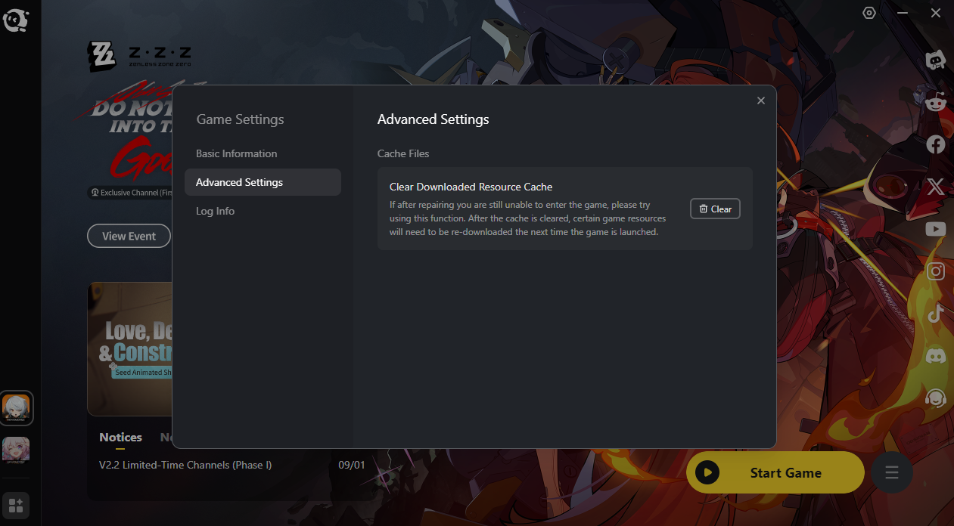Open the V2.2 Limited-Time Channels notice
Viewport: 954px width, 526px height.
click(185, 465)
